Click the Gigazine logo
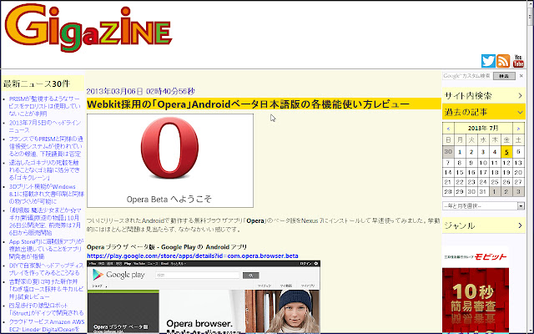Image resolution: width=534 pixels, height=334 pixels. coord(91,29)
